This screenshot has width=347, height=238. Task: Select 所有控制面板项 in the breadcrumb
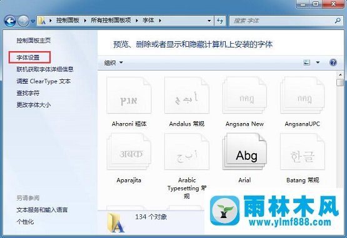pos(111,21)
